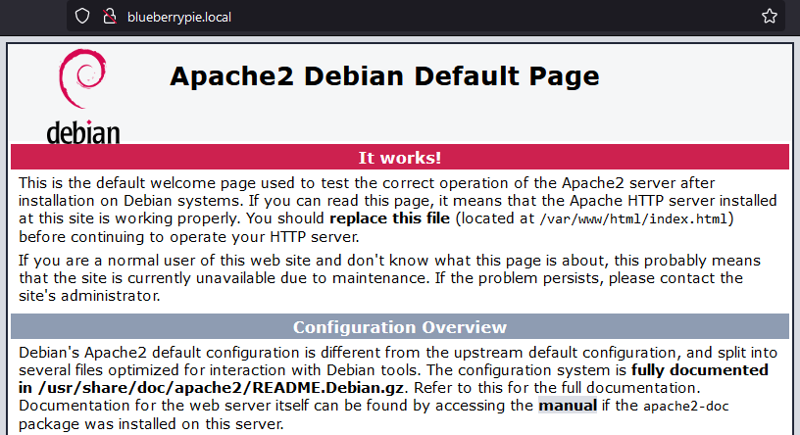
Task: Click the apache2-doc package name text
Action: pyautogui.click(x=686, y=407)
